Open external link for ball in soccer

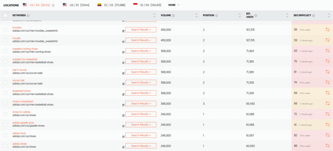[x=123, y=73]
